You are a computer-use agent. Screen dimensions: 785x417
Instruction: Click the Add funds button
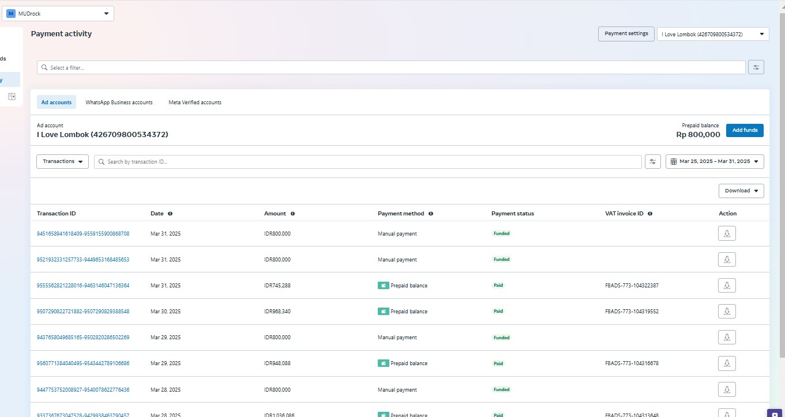pos(744,130)
